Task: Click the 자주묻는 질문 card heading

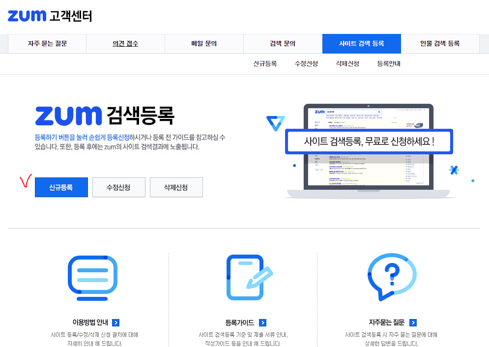Action: (x=387, y=322)
